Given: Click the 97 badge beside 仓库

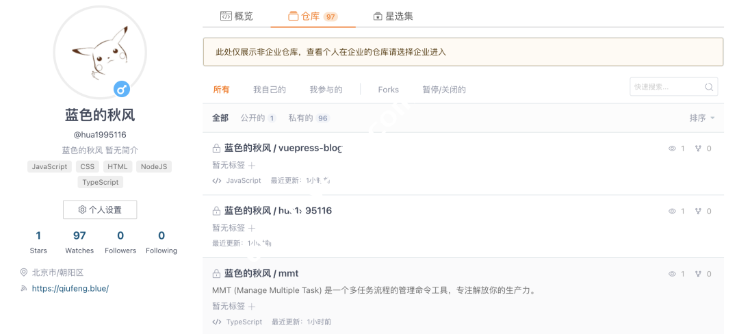Looking at the screenshot, I should pyautogui.click(x=330, y=17).
